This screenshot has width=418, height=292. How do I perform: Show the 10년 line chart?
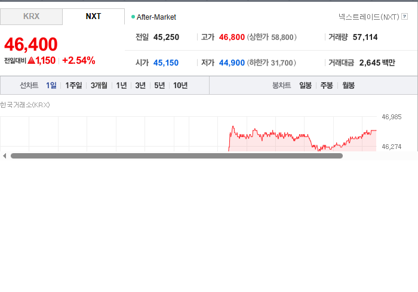tap(180, 85)
